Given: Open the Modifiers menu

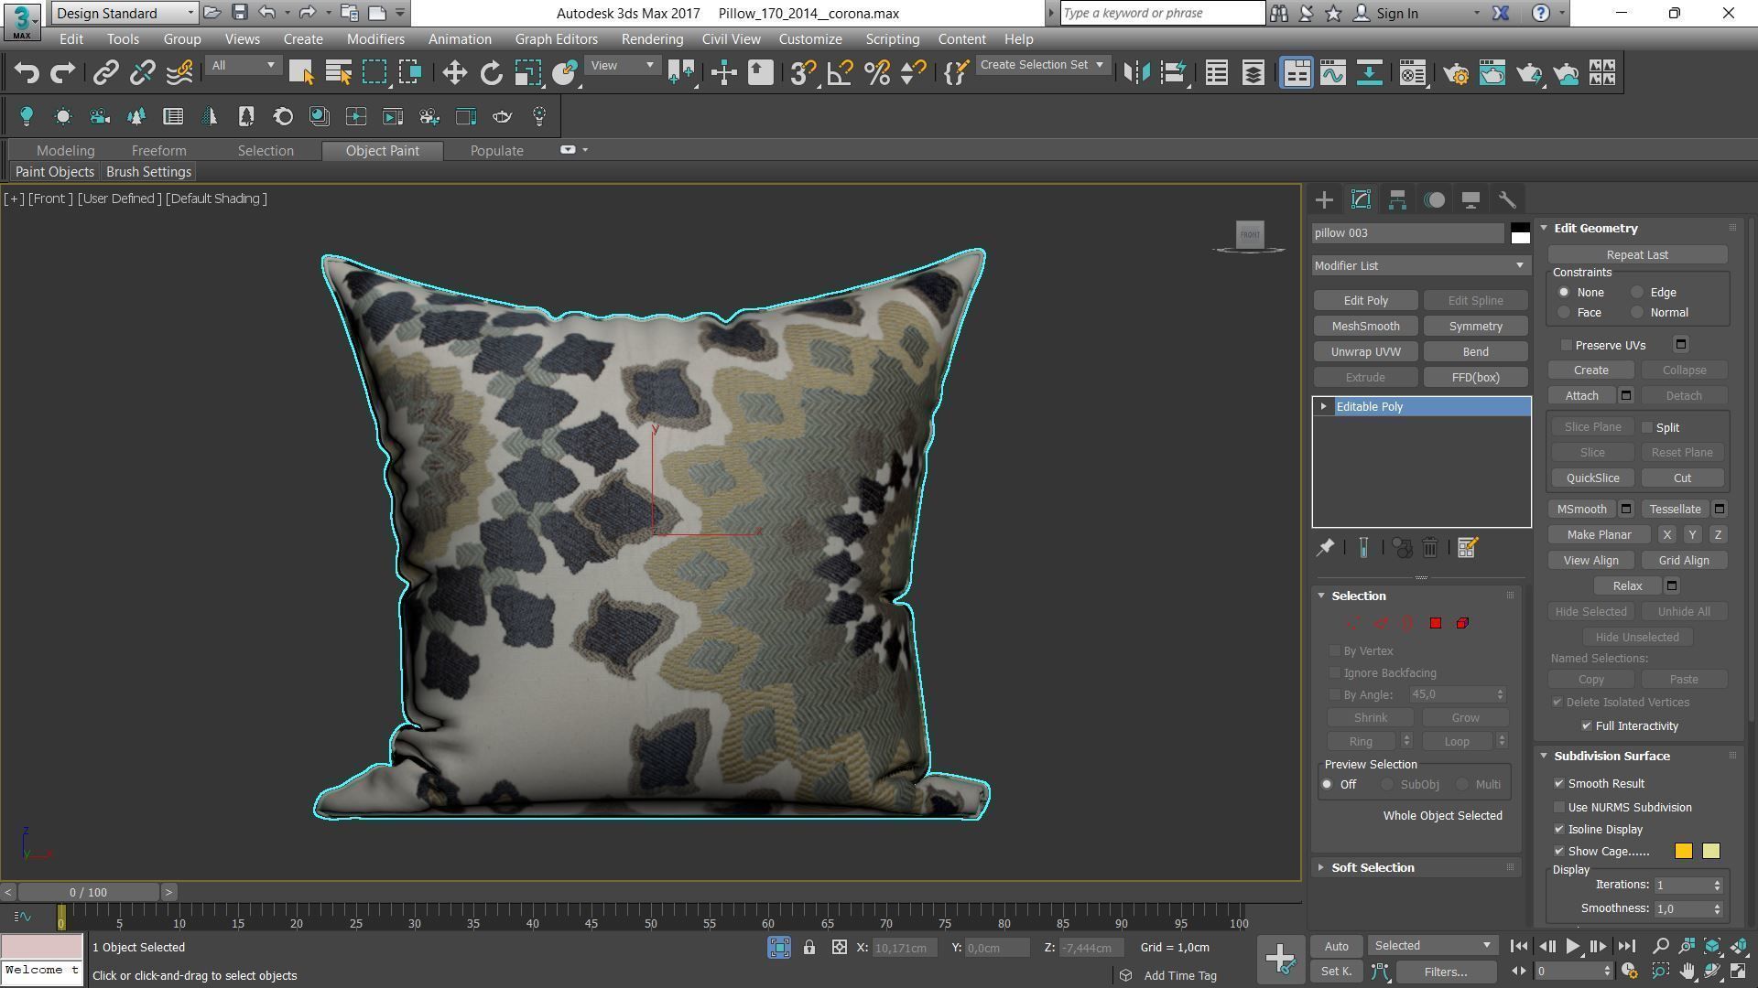Looking at the screenshot, I should click(375, 39).
